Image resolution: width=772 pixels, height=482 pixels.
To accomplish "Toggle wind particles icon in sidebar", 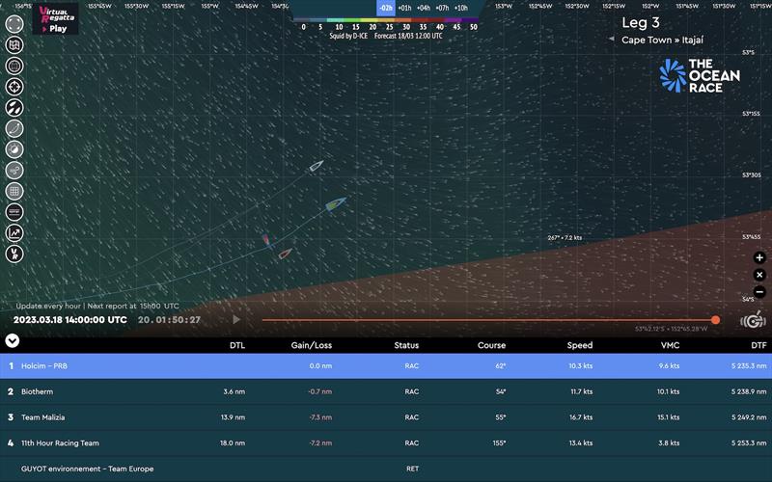I will coord(14,171).
